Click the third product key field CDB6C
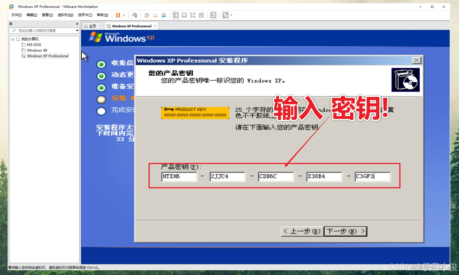Screen dimensions: 459x275 click(276, 177)
